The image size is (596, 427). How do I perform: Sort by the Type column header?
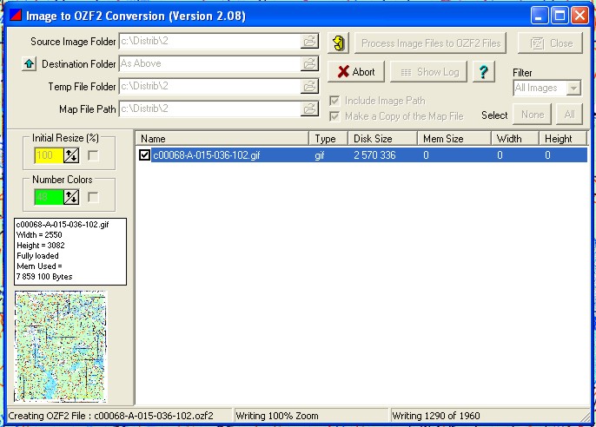pyautogui.click(x=328, y=139)
